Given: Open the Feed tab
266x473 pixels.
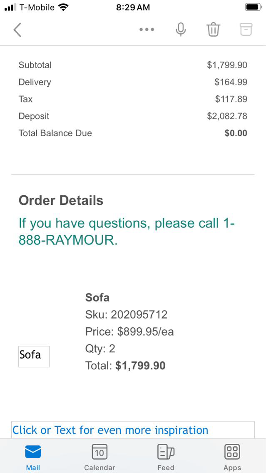Looking at the screenshot, I should click(x=165, y=456).
